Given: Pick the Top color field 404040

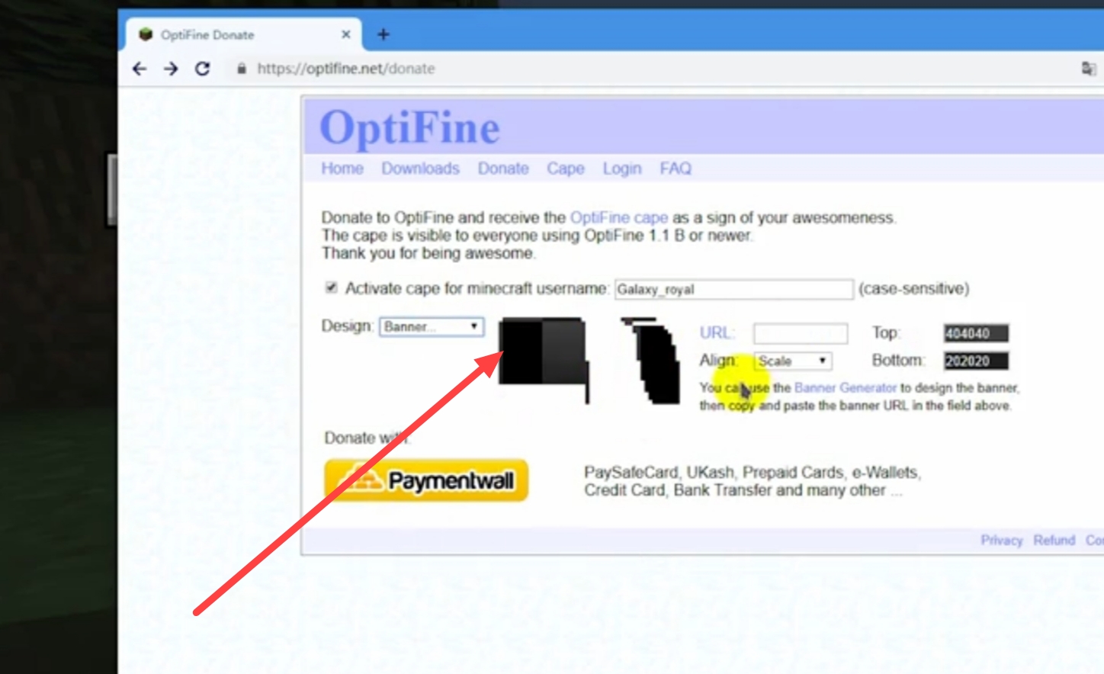Looking at the screenshot, I should [975, 333].
